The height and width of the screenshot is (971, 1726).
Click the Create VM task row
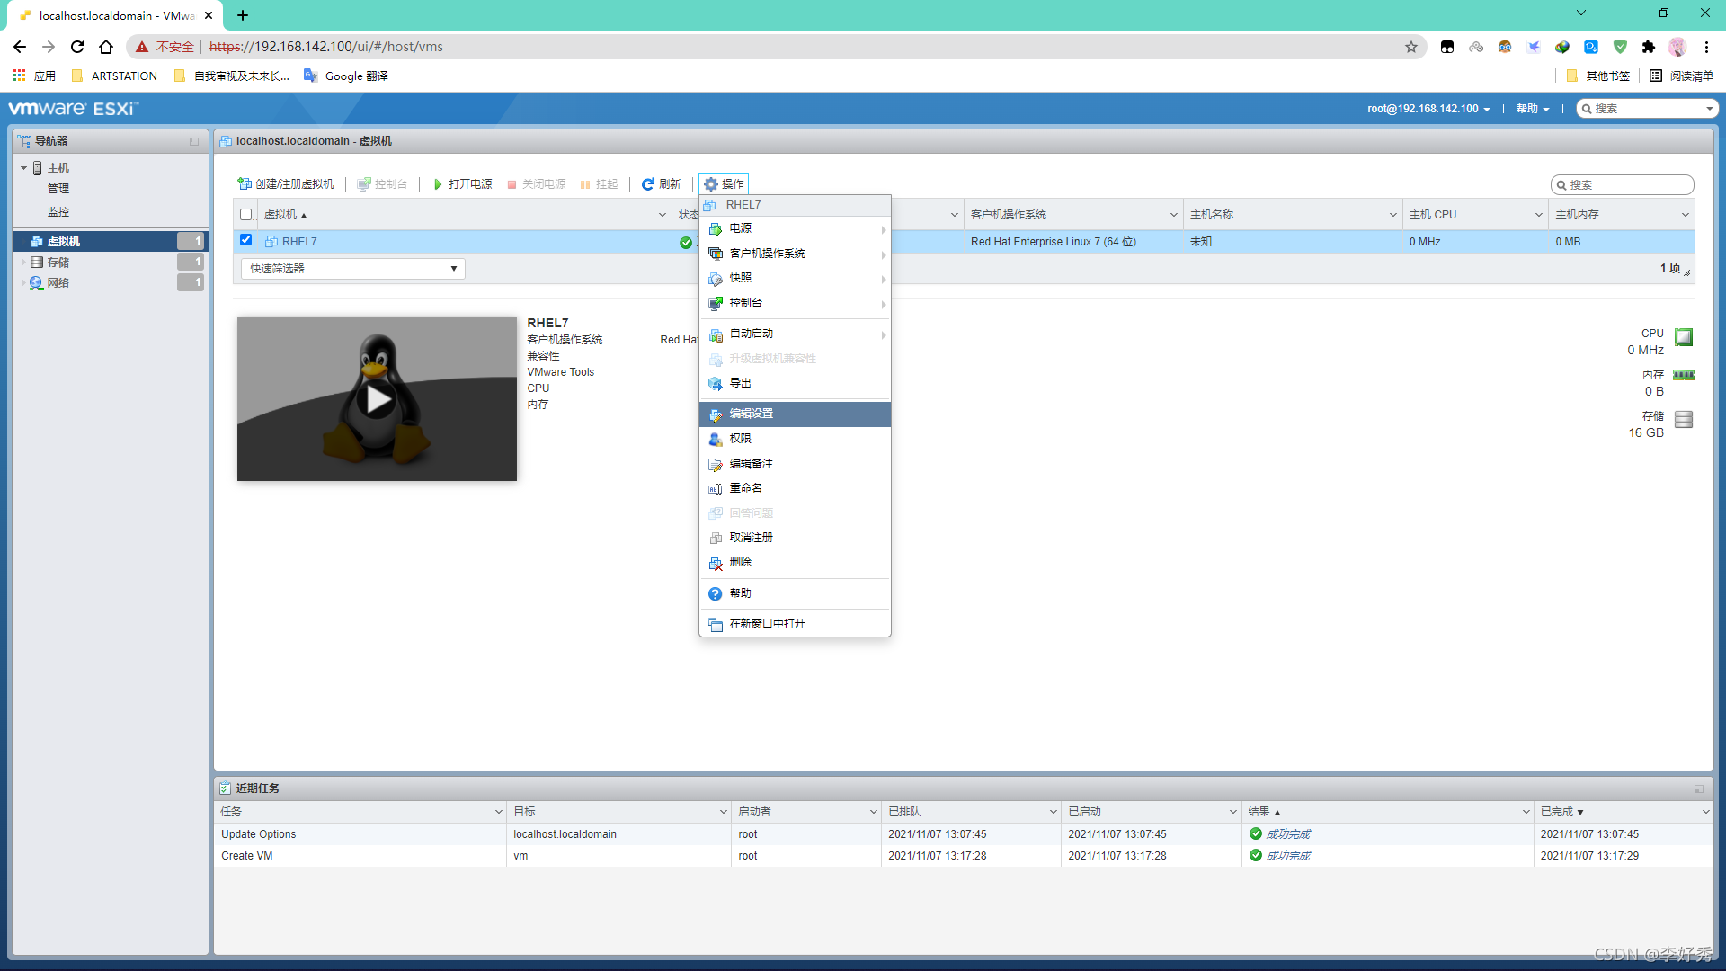pyautogui.click(x=964, y=856)
